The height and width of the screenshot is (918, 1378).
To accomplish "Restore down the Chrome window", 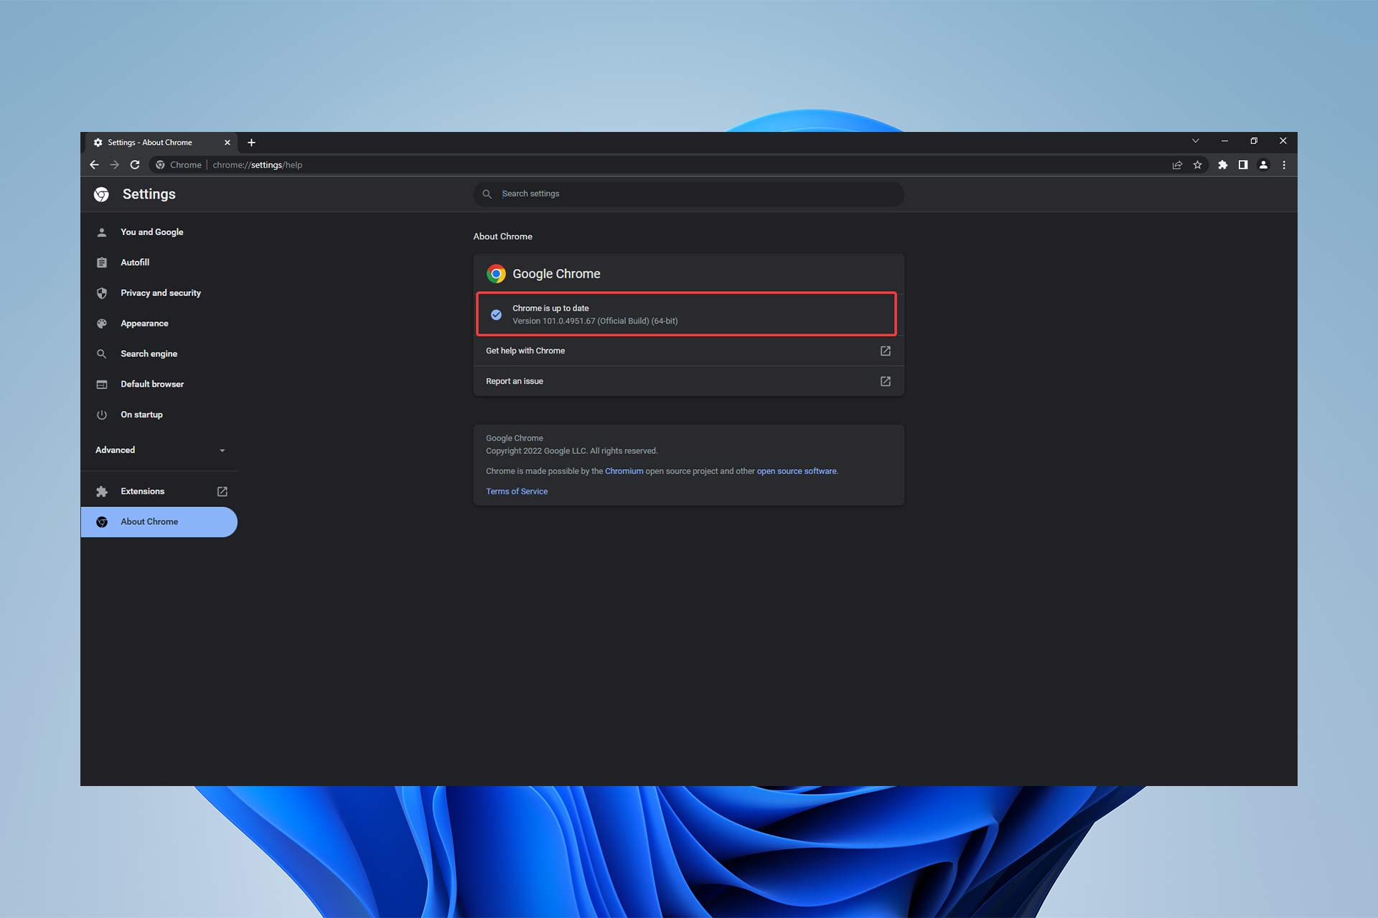I will click(1254, 141).
